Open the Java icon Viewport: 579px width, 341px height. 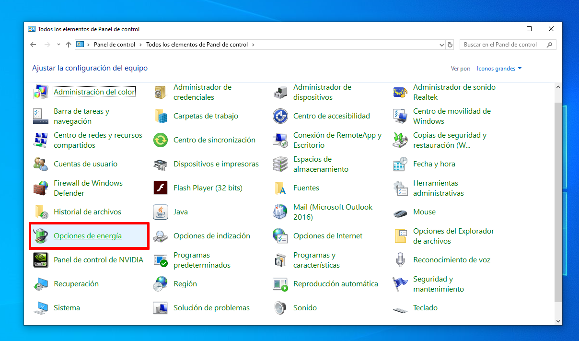(160, 212)
